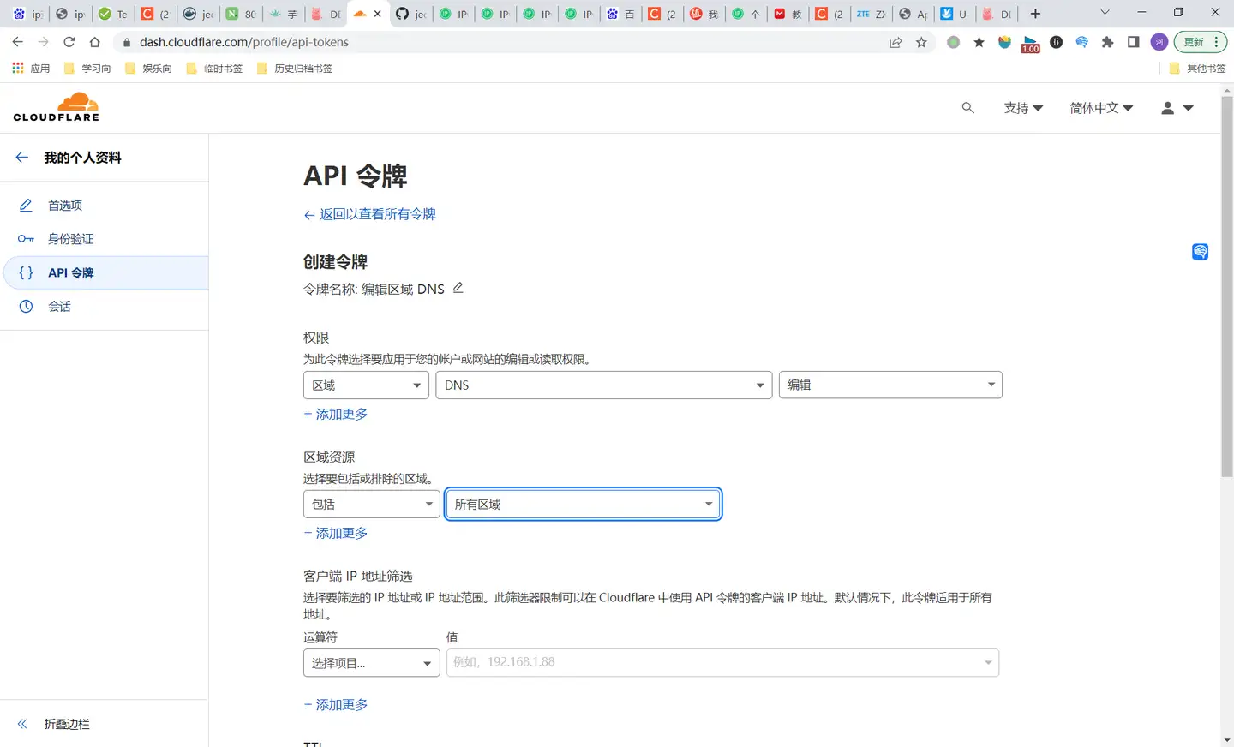Open the Extensions puzzle-piece menu
Screen dimensions: 1234x747
1107,42
